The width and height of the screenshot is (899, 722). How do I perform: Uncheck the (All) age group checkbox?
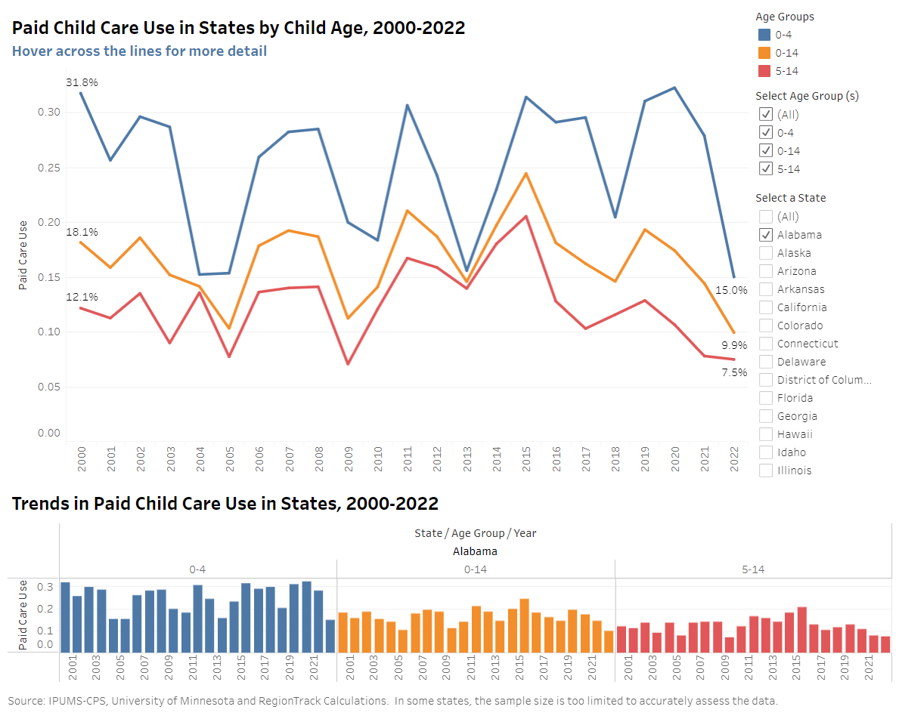[766, 115]
